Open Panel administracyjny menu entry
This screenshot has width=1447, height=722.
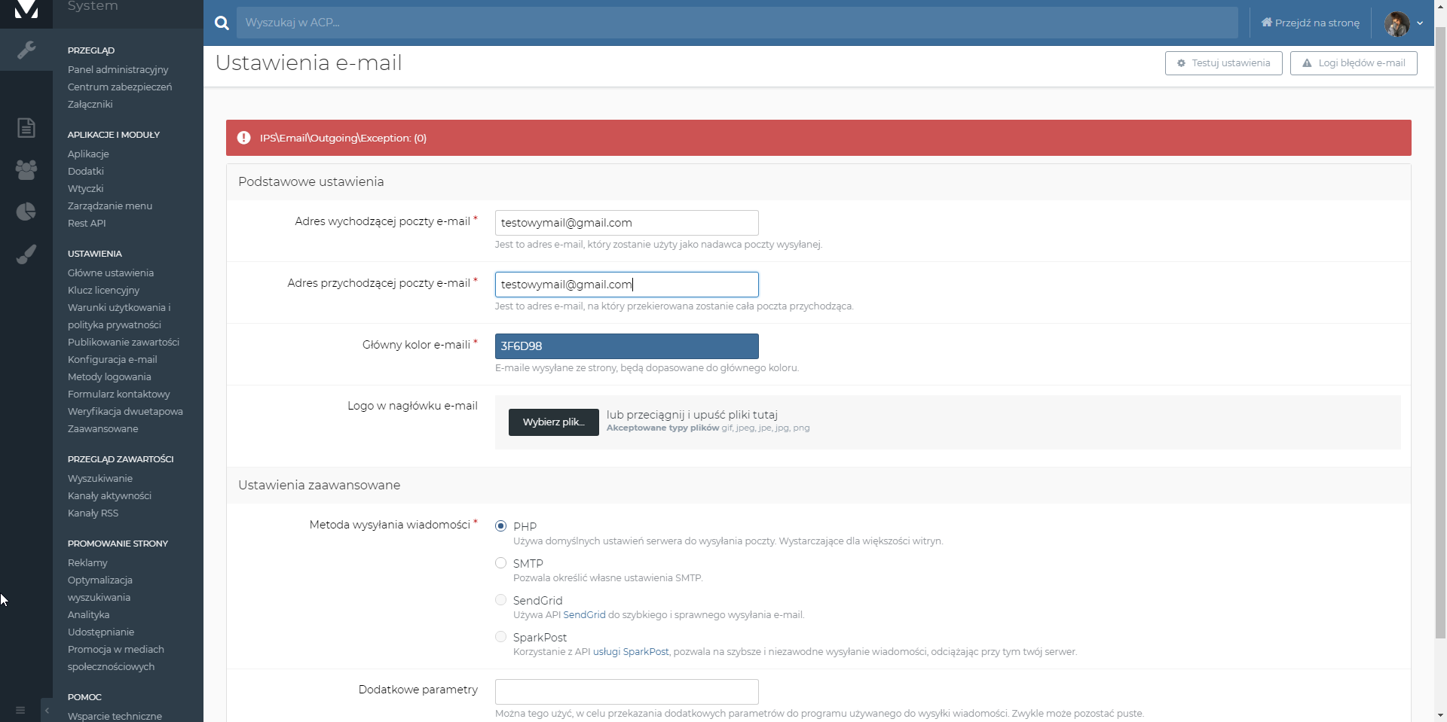pos(118,69)
